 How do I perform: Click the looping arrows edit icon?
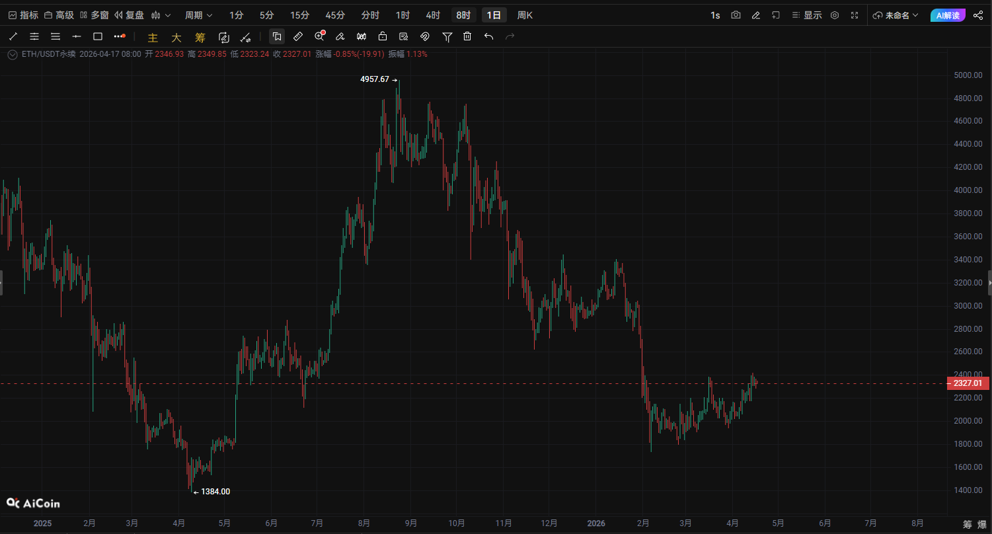click(223, 37)
